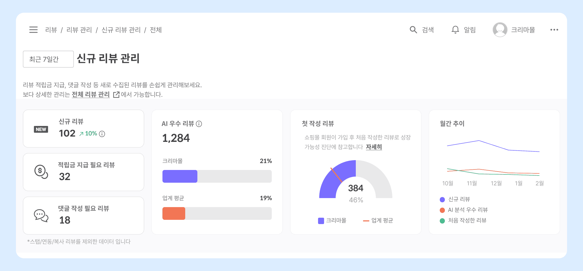Click the external link icon beside 전체 리뷰 관리
Viewport: 583px width, 271px height.
[116, 94]
